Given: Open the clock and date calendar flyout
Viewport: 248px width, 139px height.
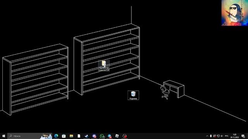Looking at the screenshot, I should [234, 136].
